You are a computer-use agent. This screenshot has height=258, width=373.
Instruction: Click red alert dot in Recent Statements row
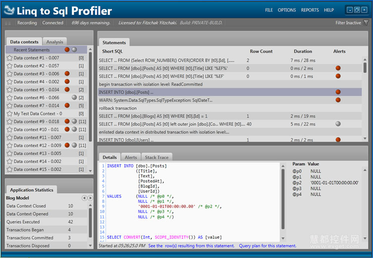(67, 49)
